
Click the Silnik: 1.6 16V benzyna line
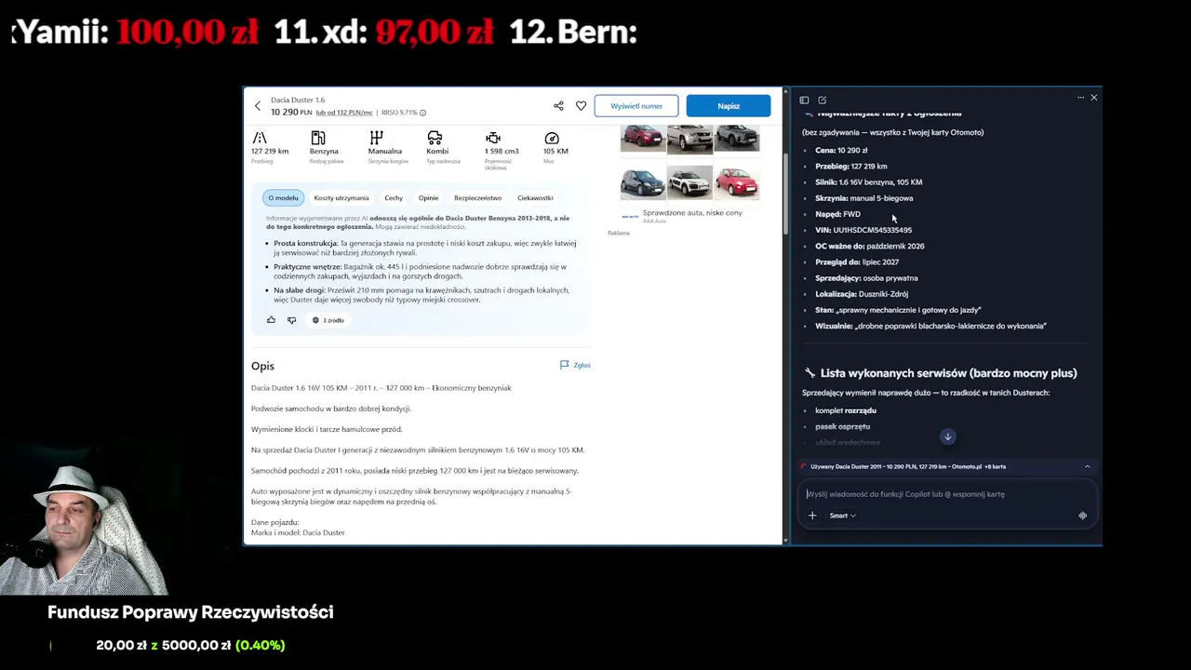click(869, 182)
